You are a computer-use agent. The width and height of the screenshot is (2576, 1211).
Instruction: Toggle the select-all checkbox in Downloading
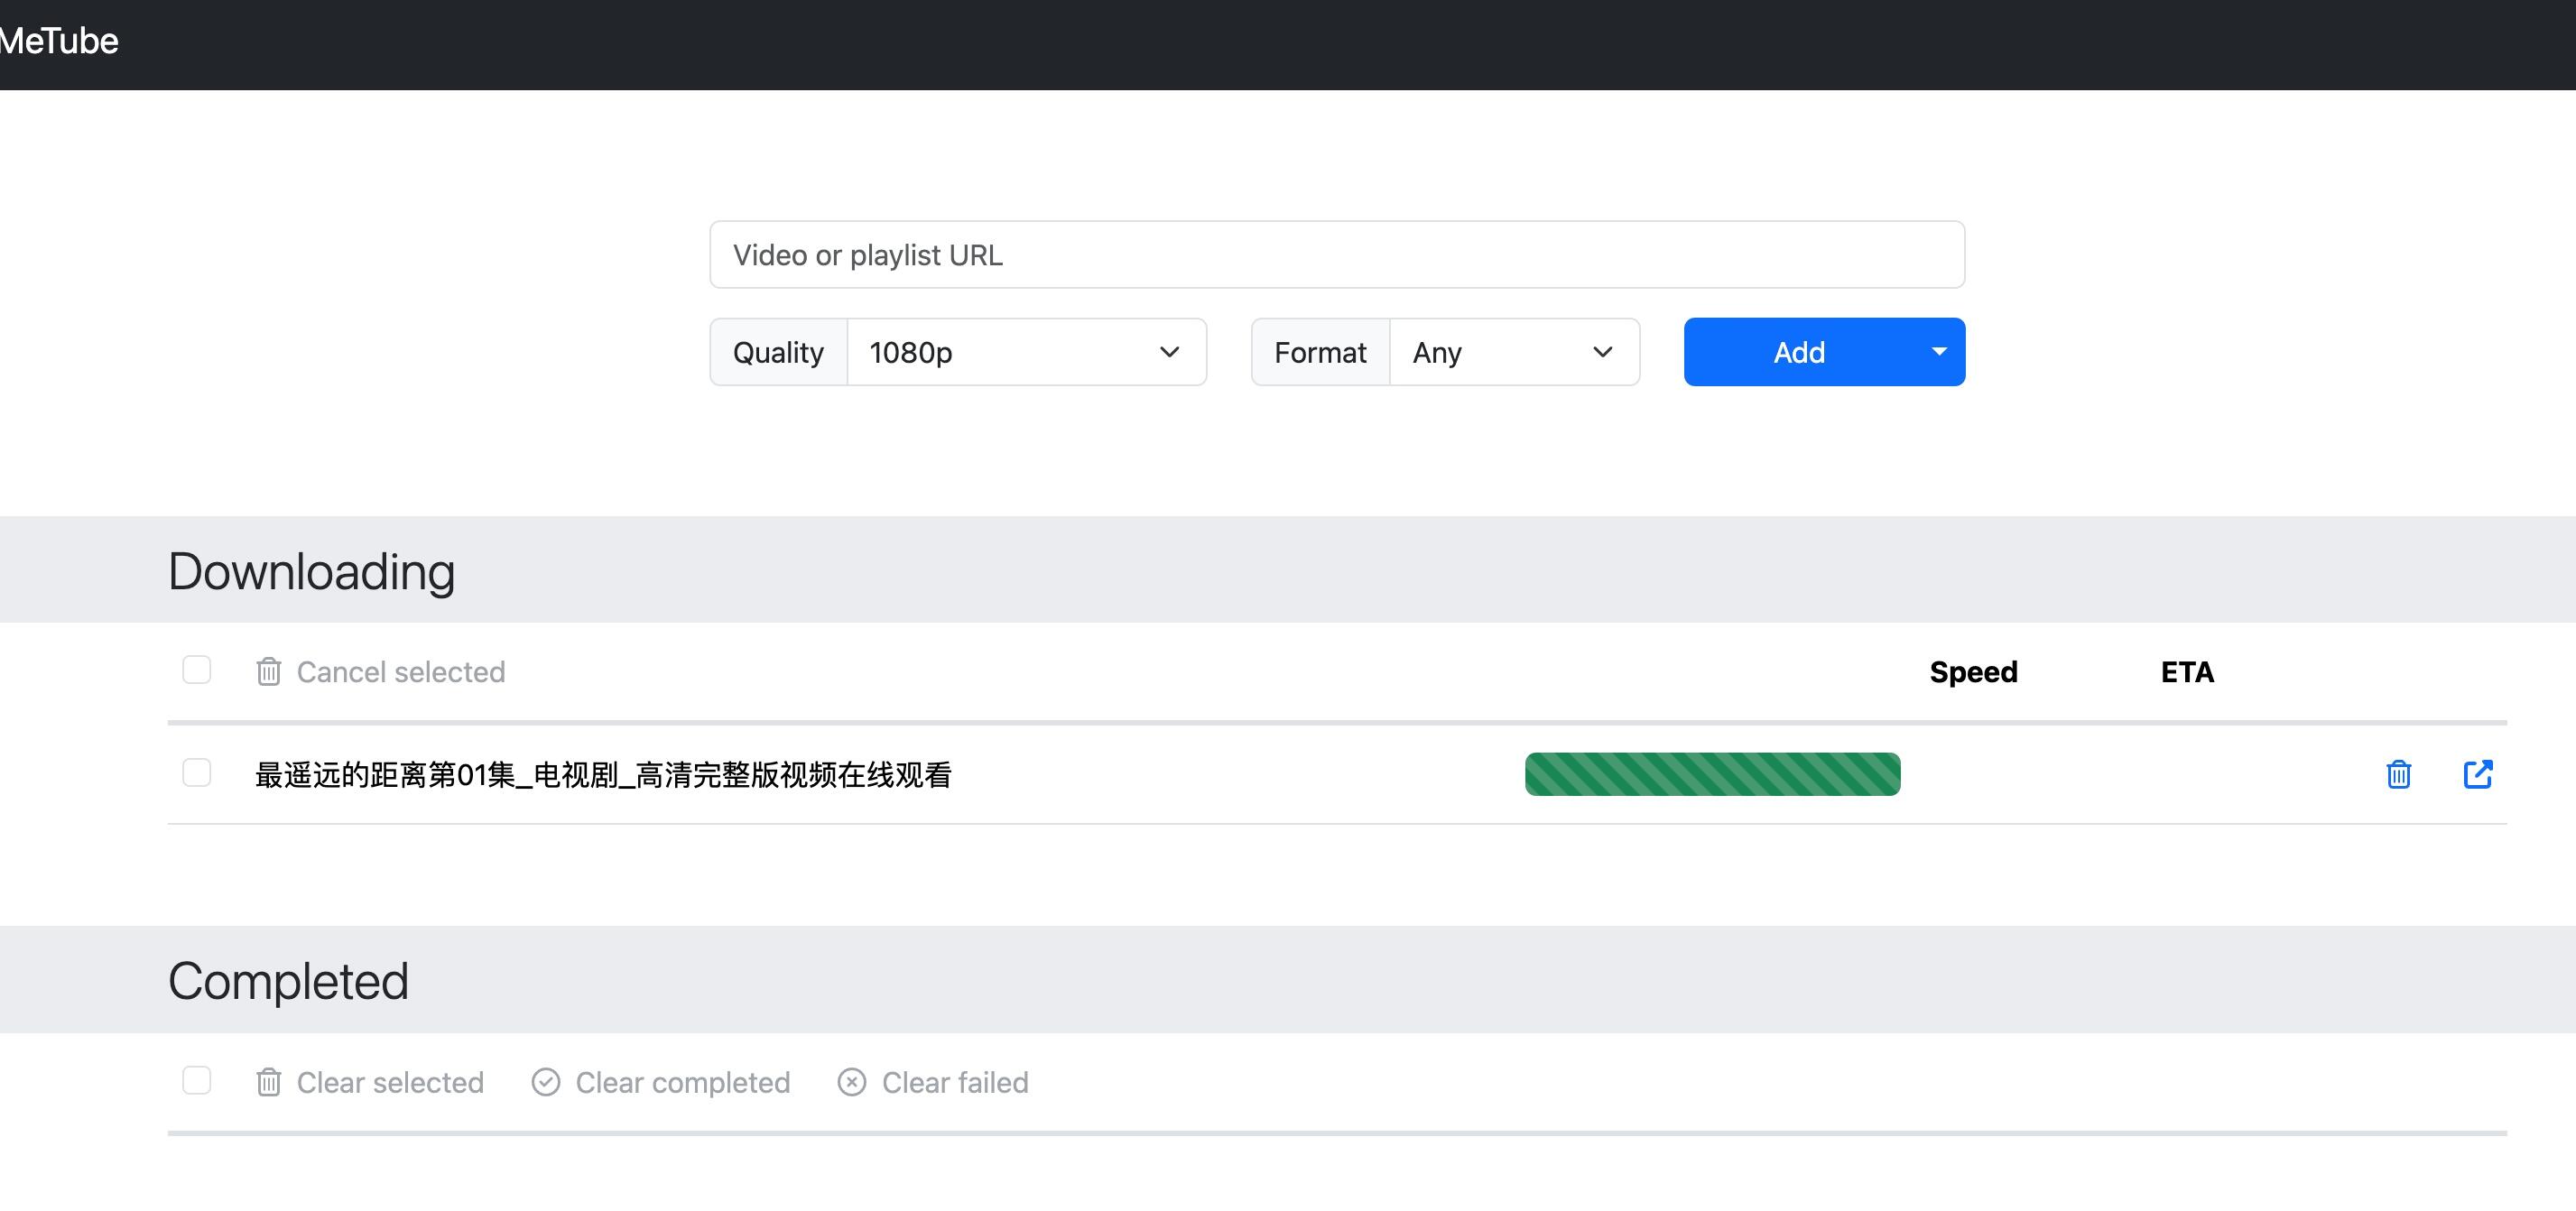(197, 670)
